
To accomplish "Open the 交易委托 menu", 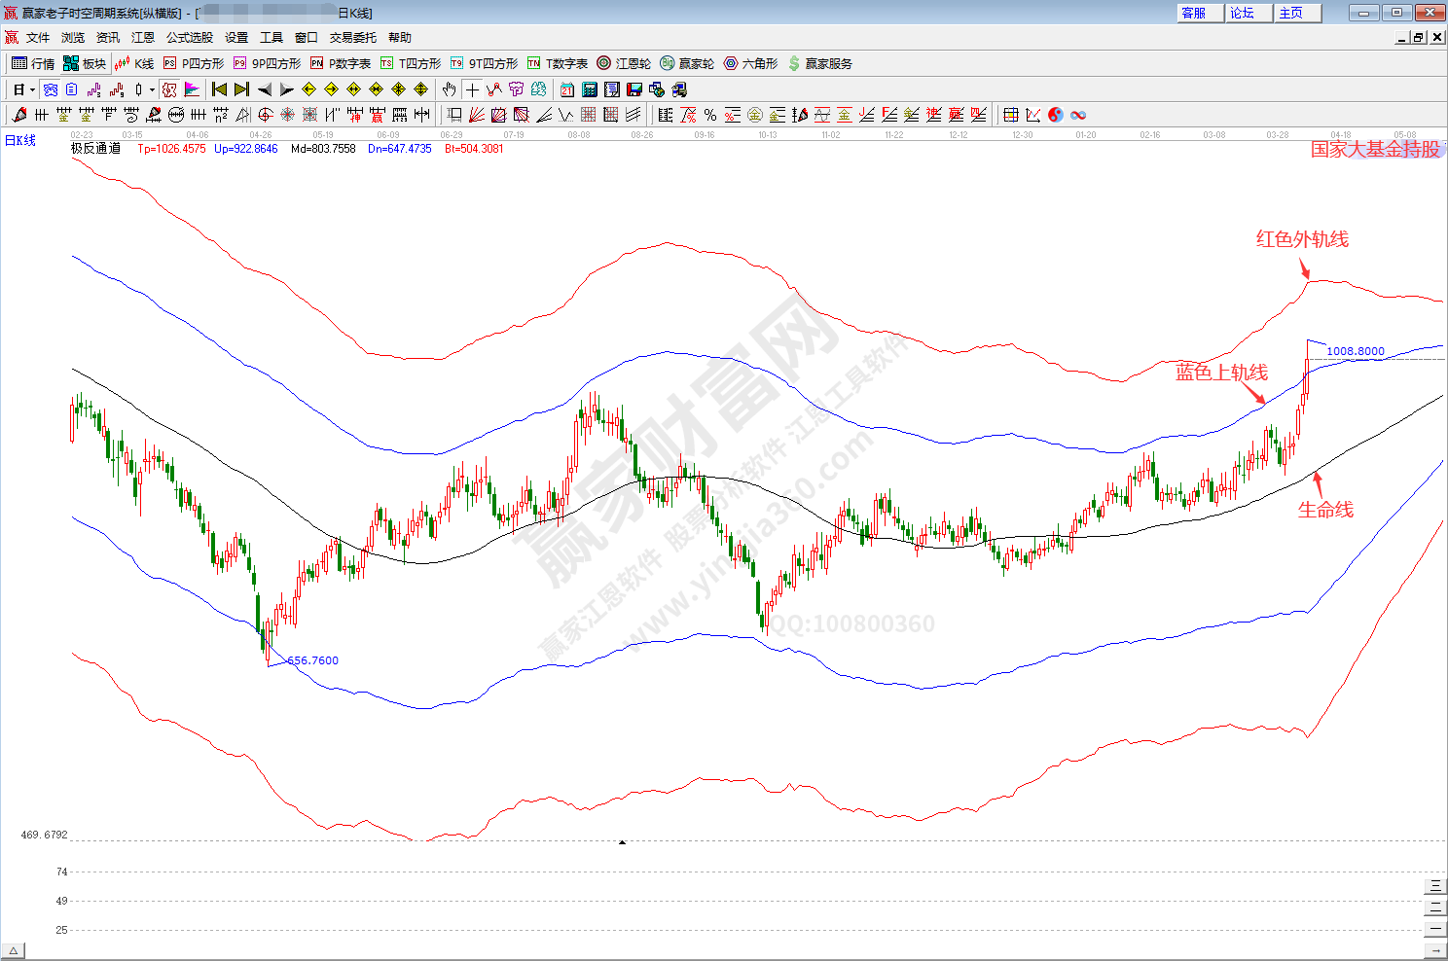I will [x=352, y=37].
